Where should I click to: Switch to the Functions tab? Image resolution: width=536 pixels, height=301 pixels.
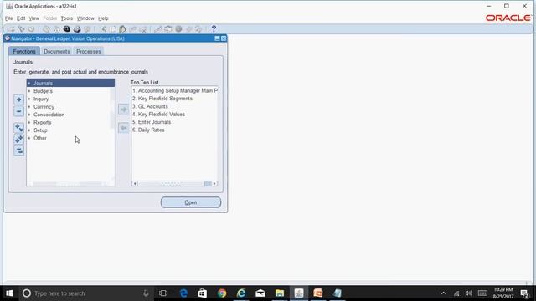[24, 51]
